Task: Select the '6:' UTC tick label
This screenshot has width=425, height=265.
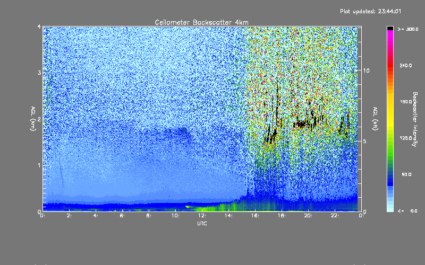Action: click(x=122, y=216)
